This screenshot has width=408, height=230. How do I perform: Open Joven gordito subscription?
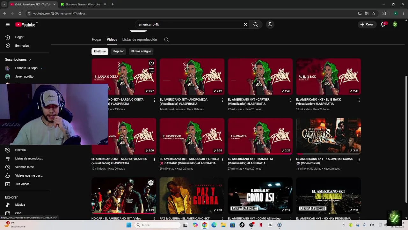[24, 77]
